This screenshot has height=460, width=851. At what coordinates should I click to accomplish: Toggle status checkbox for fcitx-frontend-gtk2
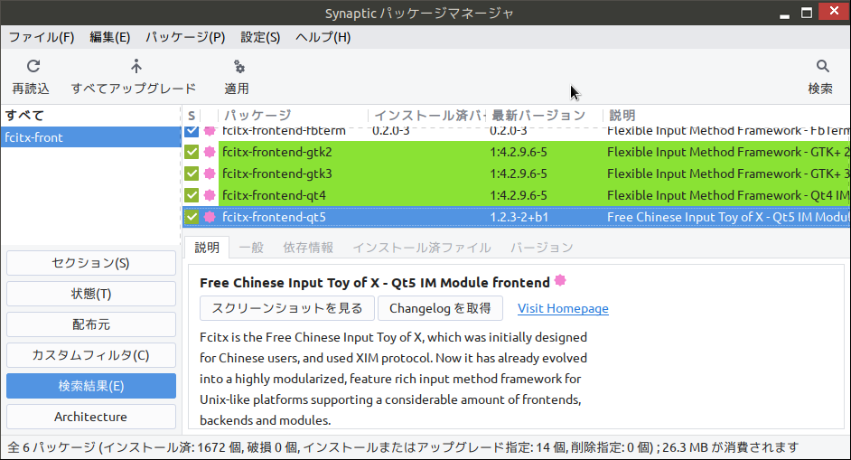192,152
